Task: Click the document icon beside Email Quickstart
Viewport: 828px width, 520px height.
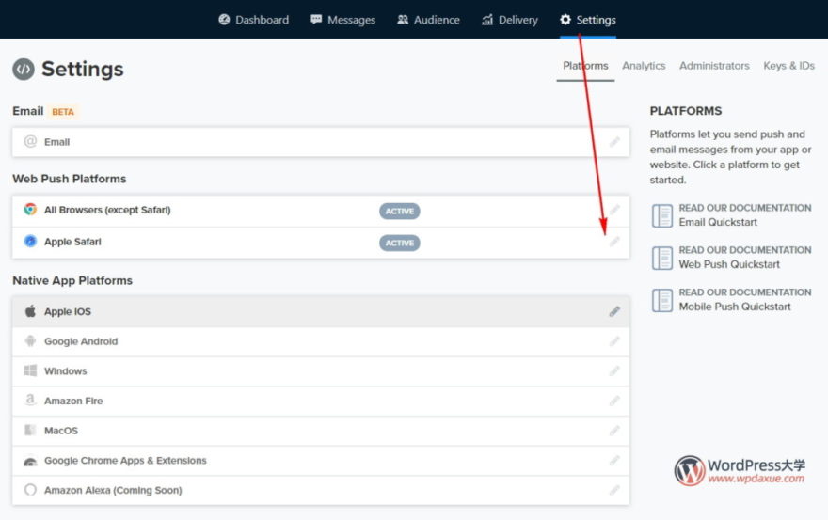Action: (x=662, y=215)
